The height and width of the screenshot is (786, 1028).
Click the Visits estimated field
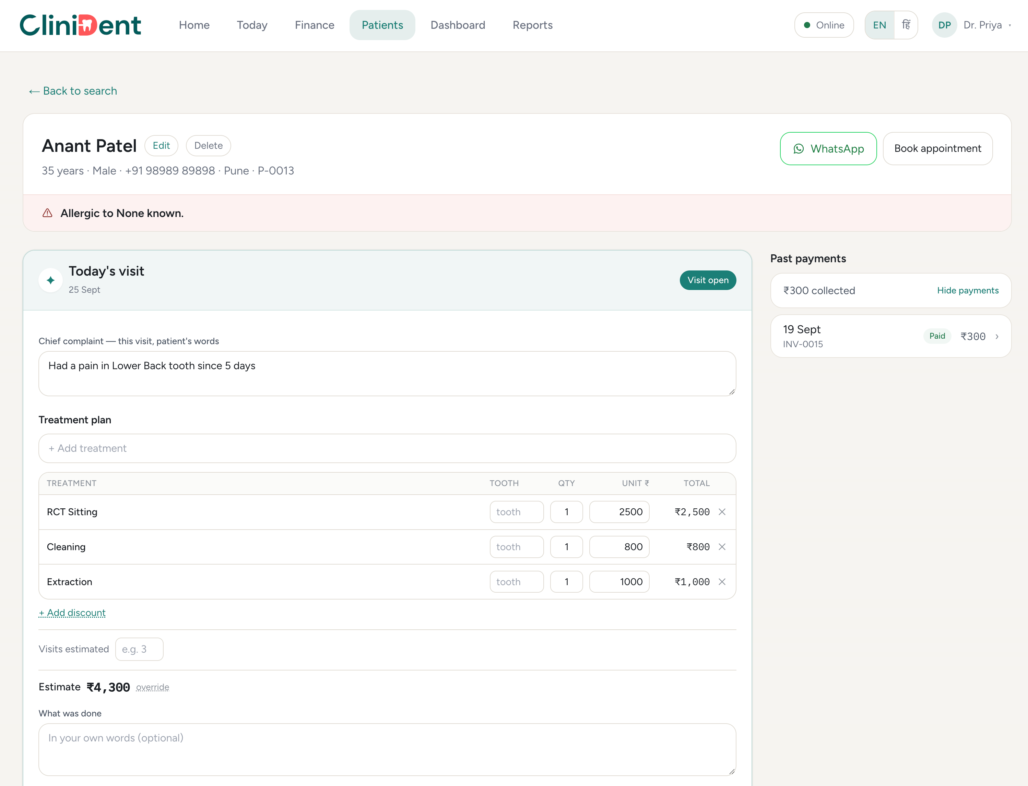139,649
